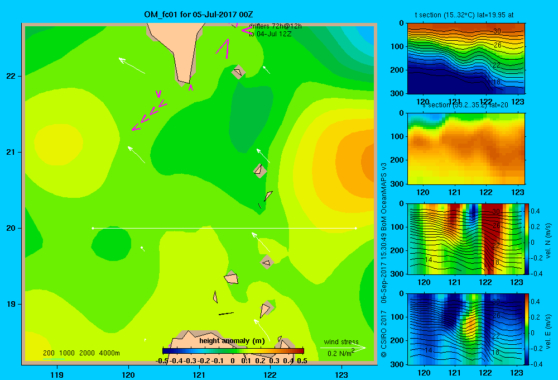Click latitude label 21 on main map

11,152
